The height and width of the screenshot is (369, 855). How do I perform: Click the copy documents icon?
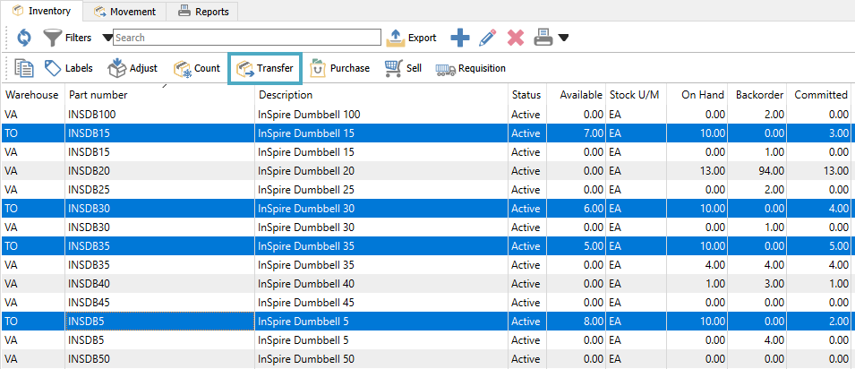(24, 68)
